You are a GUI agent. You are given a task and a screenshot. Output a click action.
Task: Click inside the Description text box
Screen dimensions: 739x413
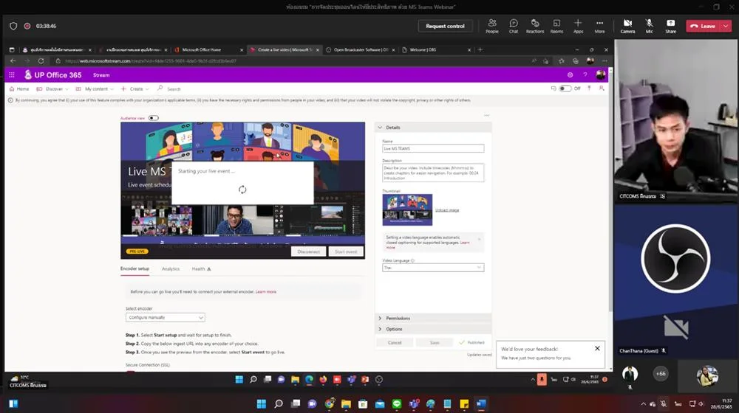click(432, 173)
